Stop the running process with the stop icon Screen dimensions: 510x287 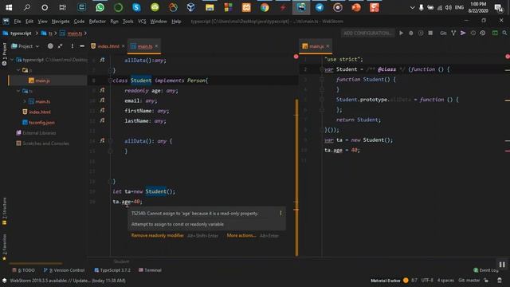coord(430,33)
